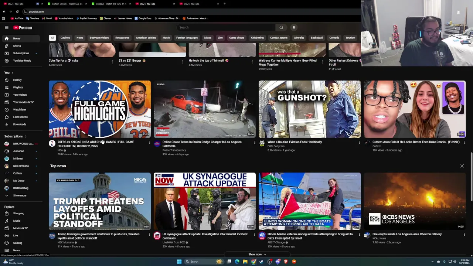
Task: Open options for Chevron refinery fire video
Action: click(464, 234)
